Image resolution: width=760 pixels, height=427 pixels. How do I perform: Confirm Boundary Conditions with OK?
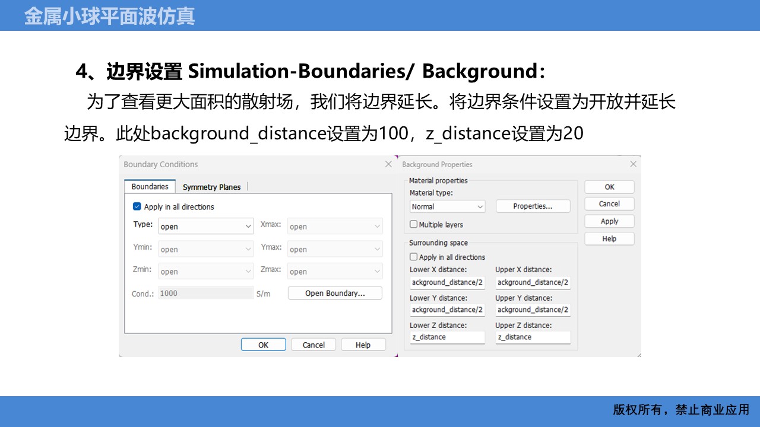[263, 345]
